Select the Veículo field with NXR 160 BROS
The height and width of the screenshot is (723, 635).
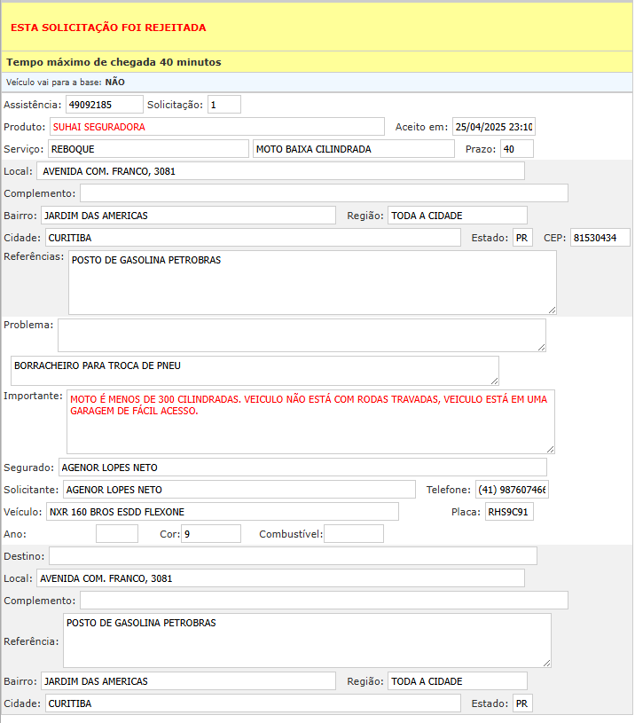[222, 512]
